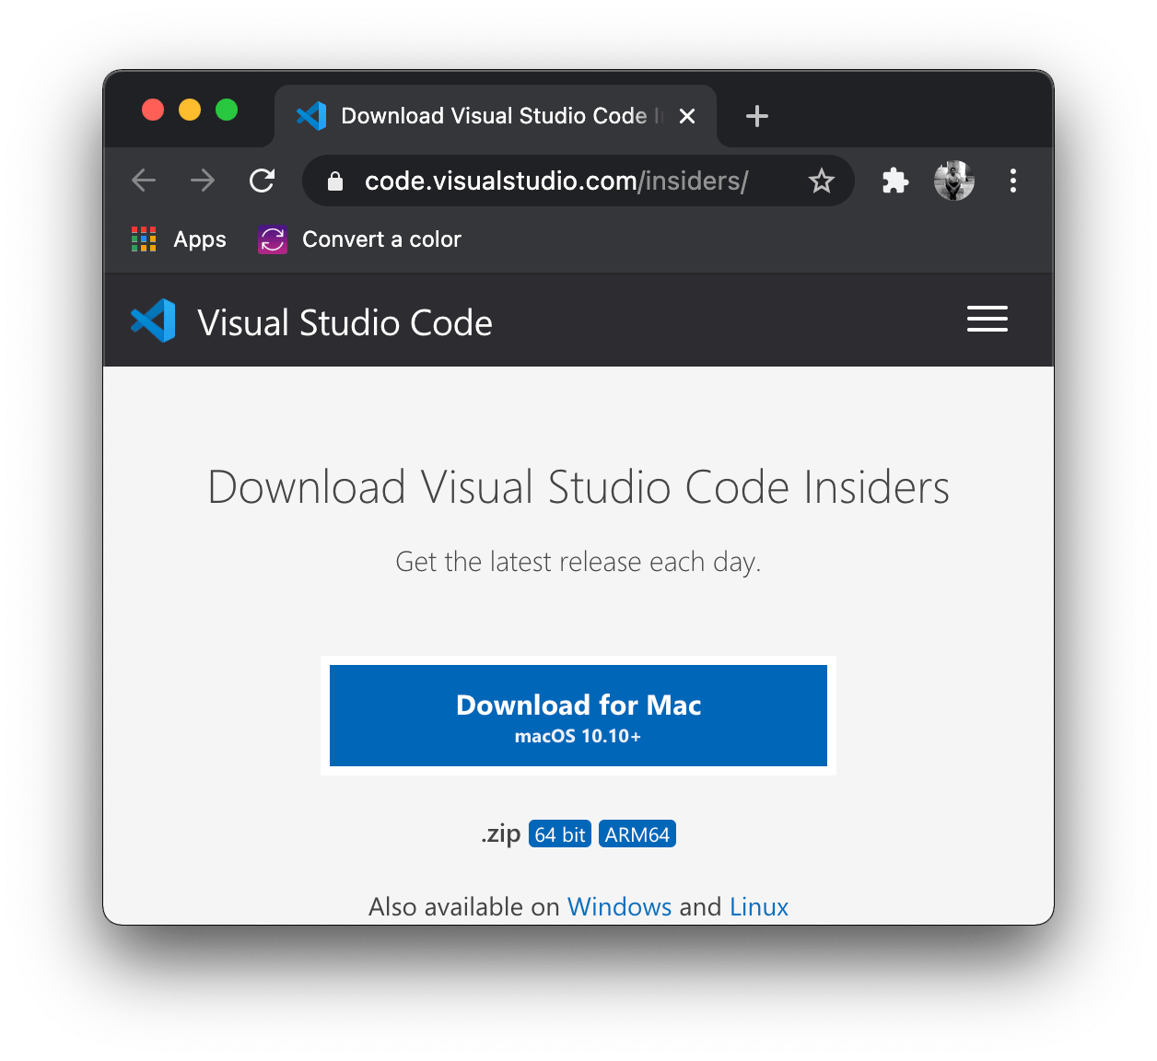This screenshot has height=1061, width=1157.
Task: Close the Download Visual Studio Code tab
Action: click(687, 116)
